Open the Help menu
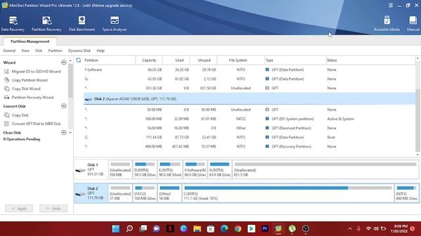Screen dimensions: 421x236 pyautogui.click(x=101, y=50)
